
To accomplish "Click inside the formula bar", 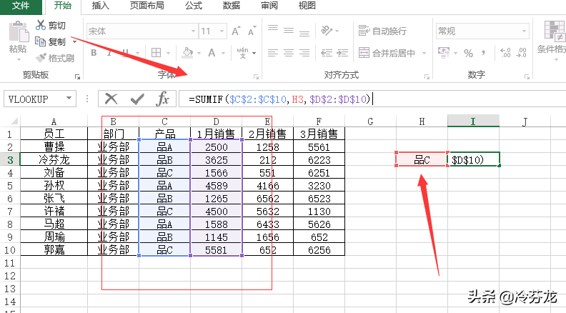I will coord(372,99).
